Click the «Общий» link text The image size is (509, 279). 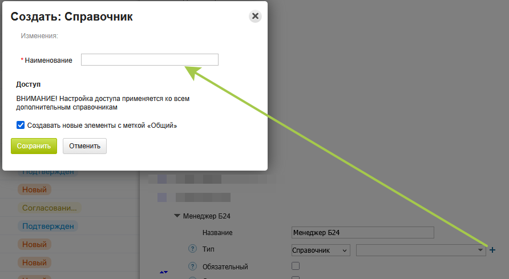tap(163, 126)
